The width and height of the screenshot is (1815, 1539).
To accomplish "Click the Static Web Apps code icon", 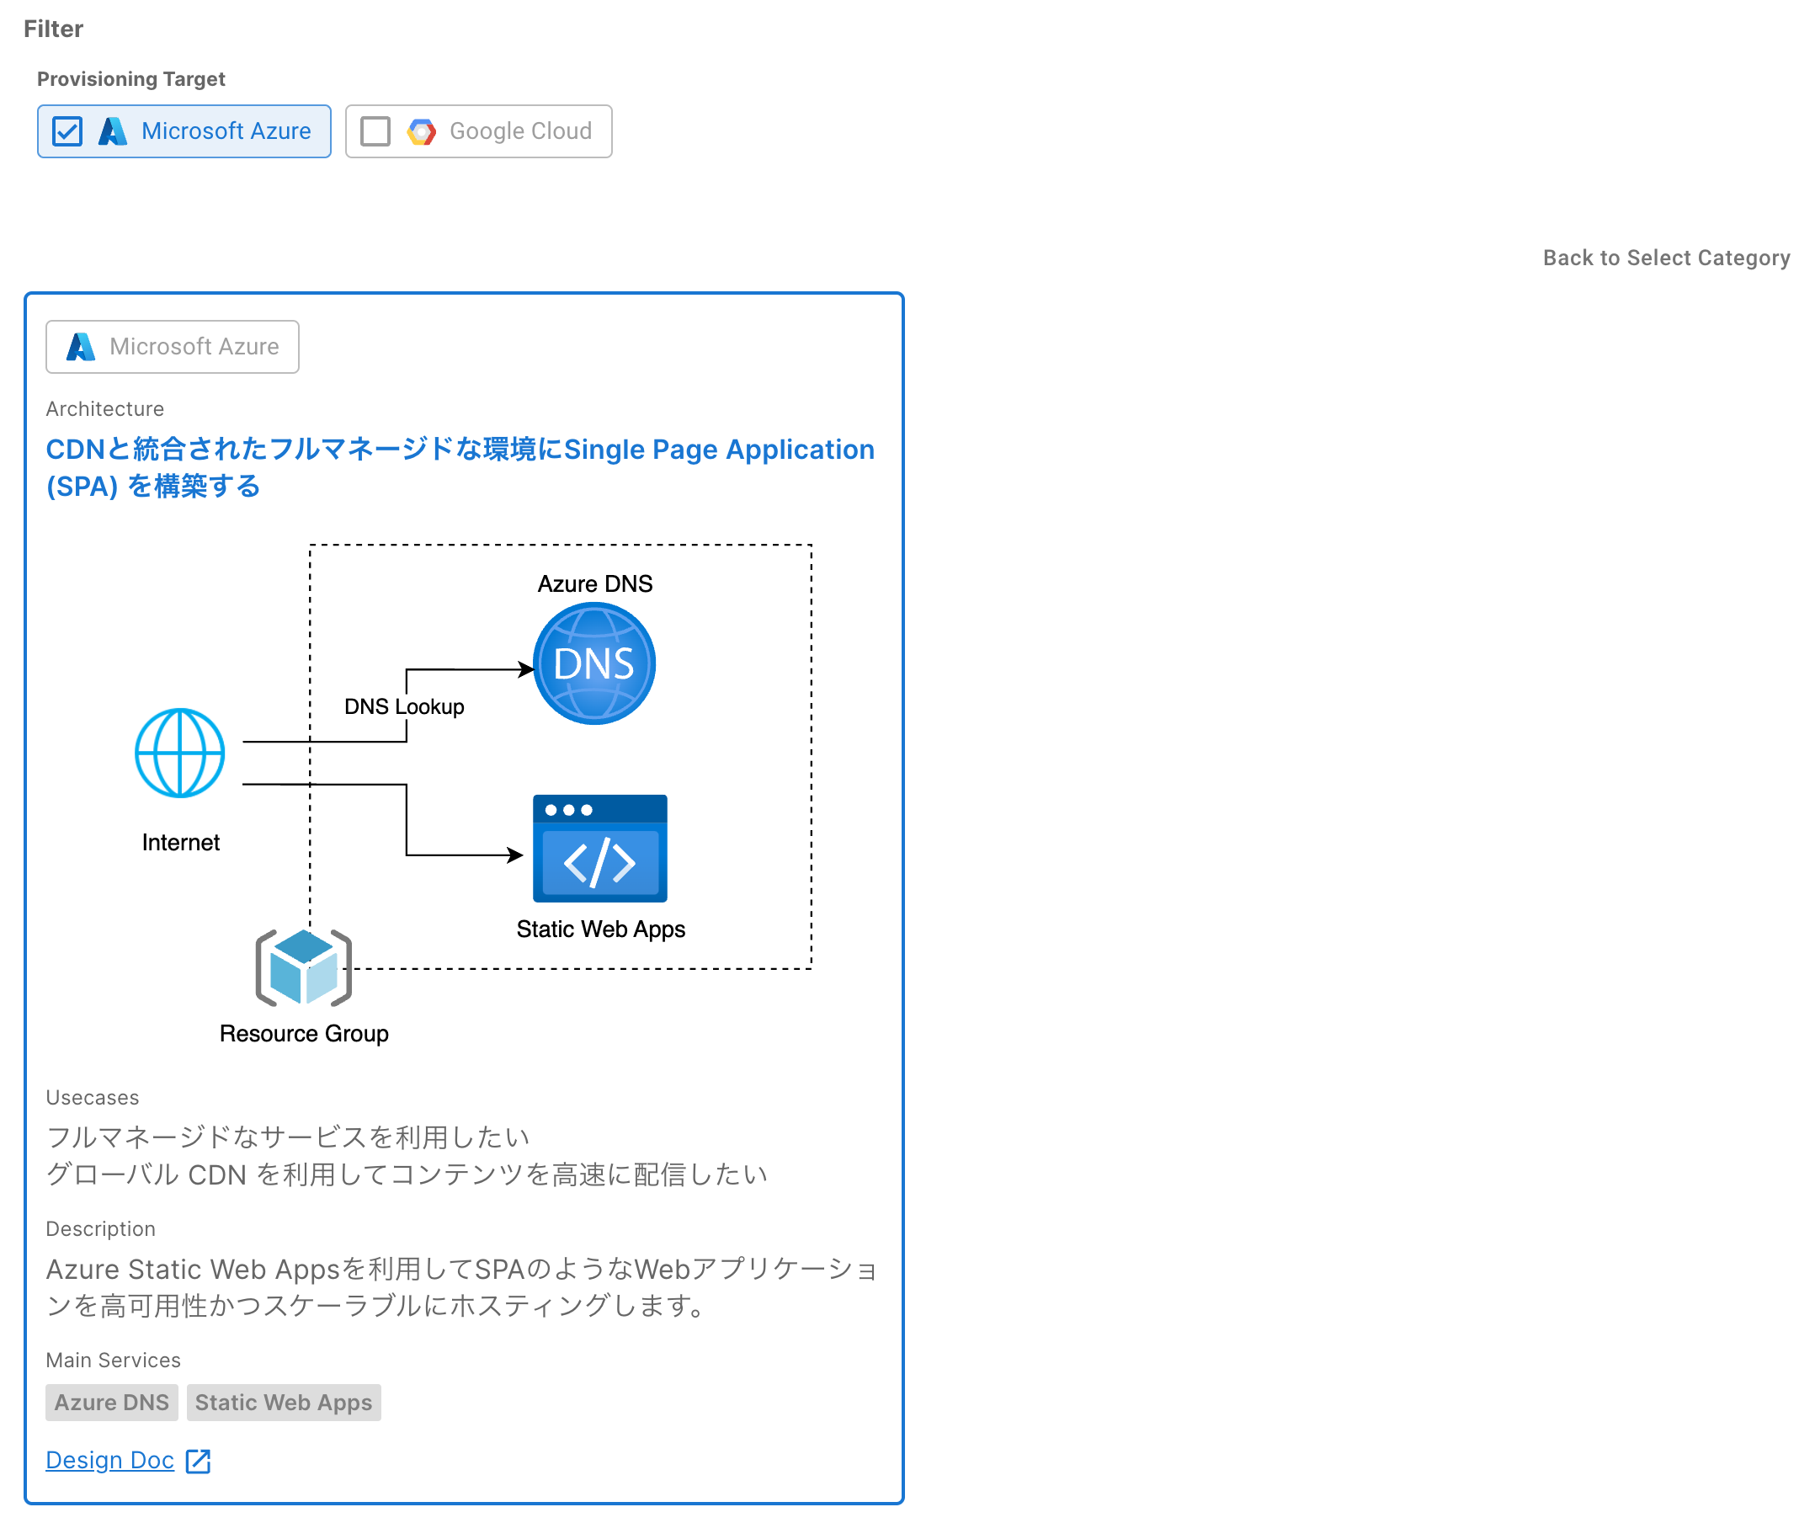I will (600, 849).
